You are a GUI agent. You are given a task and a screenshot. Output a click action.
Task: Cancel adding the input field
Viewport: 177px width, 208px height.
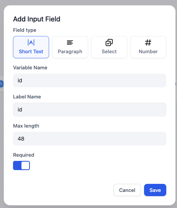point(127,190)
